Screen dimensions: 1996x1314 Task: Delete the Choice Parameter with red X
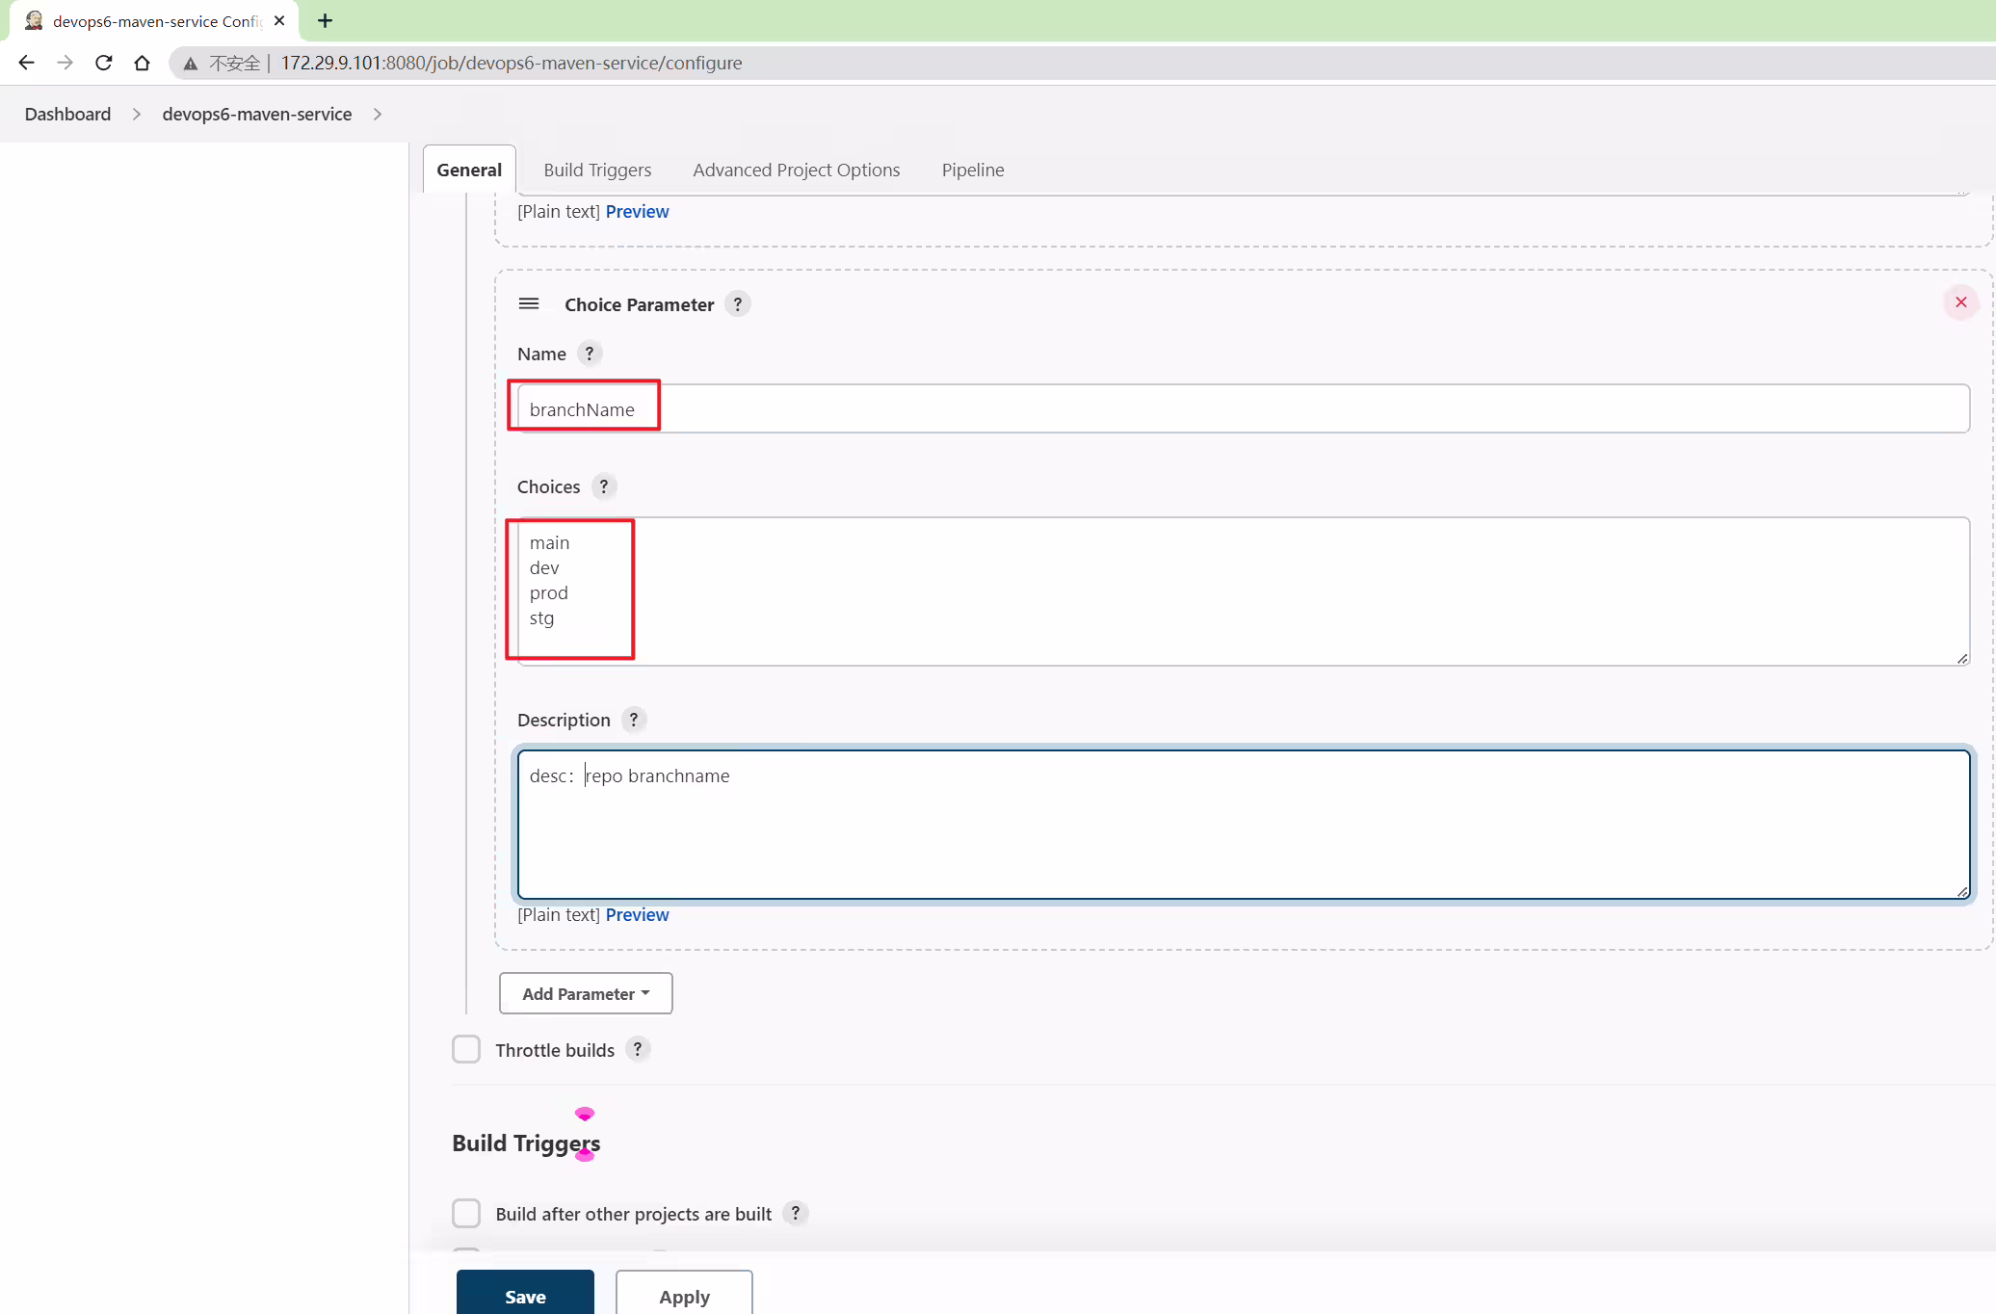click(1960, 302)
